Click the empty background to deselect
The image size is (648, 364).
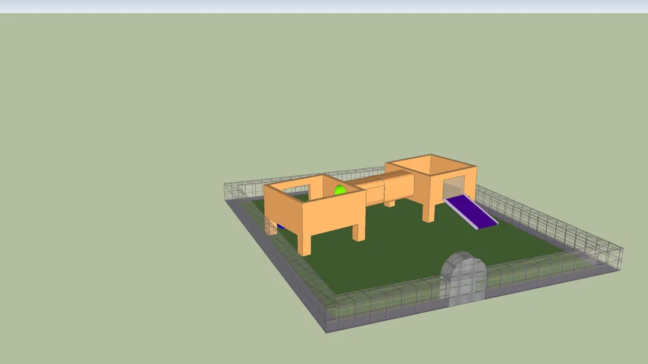tap(107, 178)
